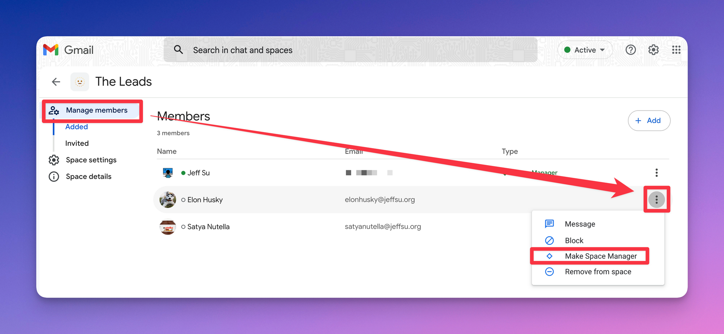Click the Jeff Su name
Screen dimensions: 724x334
coord(198,173)
